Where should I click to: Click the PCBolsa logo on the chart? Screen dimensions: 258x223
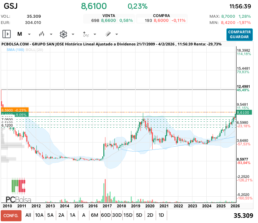point(18,191)
